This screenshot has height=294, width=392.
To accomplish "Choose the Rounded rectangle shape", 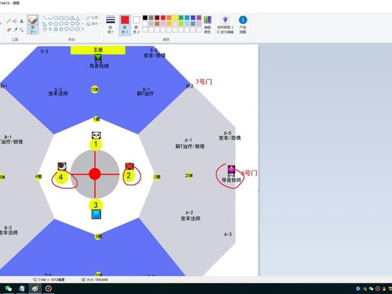I will [x=67, y=18].
